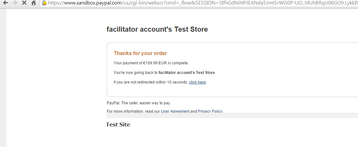This screenshot has width=358, height=153.
Task: Follow the 'click here' redirect link
Action: pyautogui.click(x=197, y=82)
